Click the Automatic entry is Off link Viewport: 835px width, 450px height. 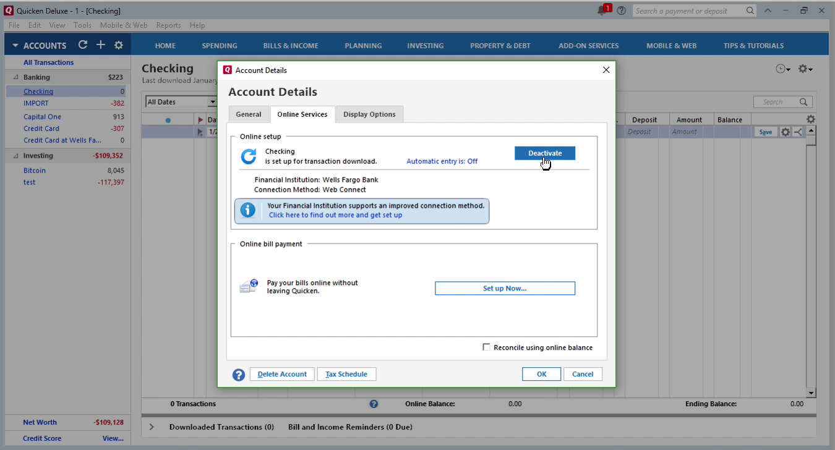pos(442,161)
